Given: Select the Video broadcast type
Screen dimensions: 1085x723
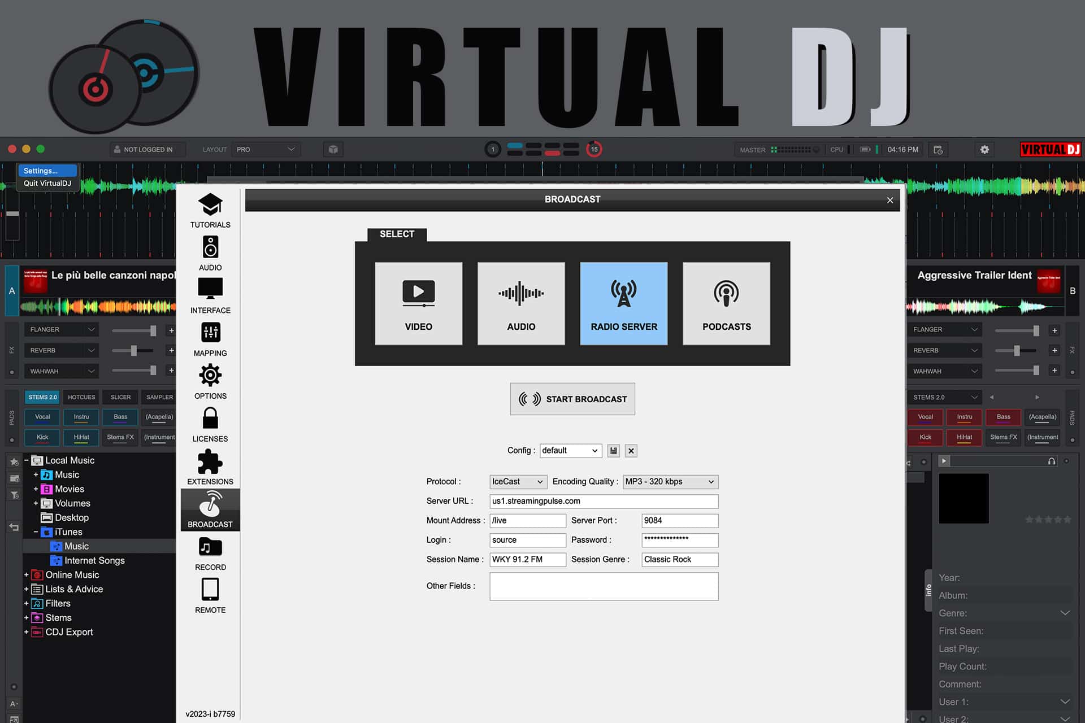Looking at the screenshot, I should pyautogui.click(x=418, y=303).
